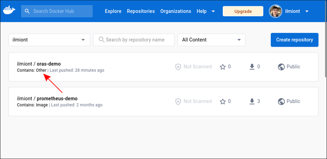Go to the Explore page
The image size is (327, 159).
point(113,11)
